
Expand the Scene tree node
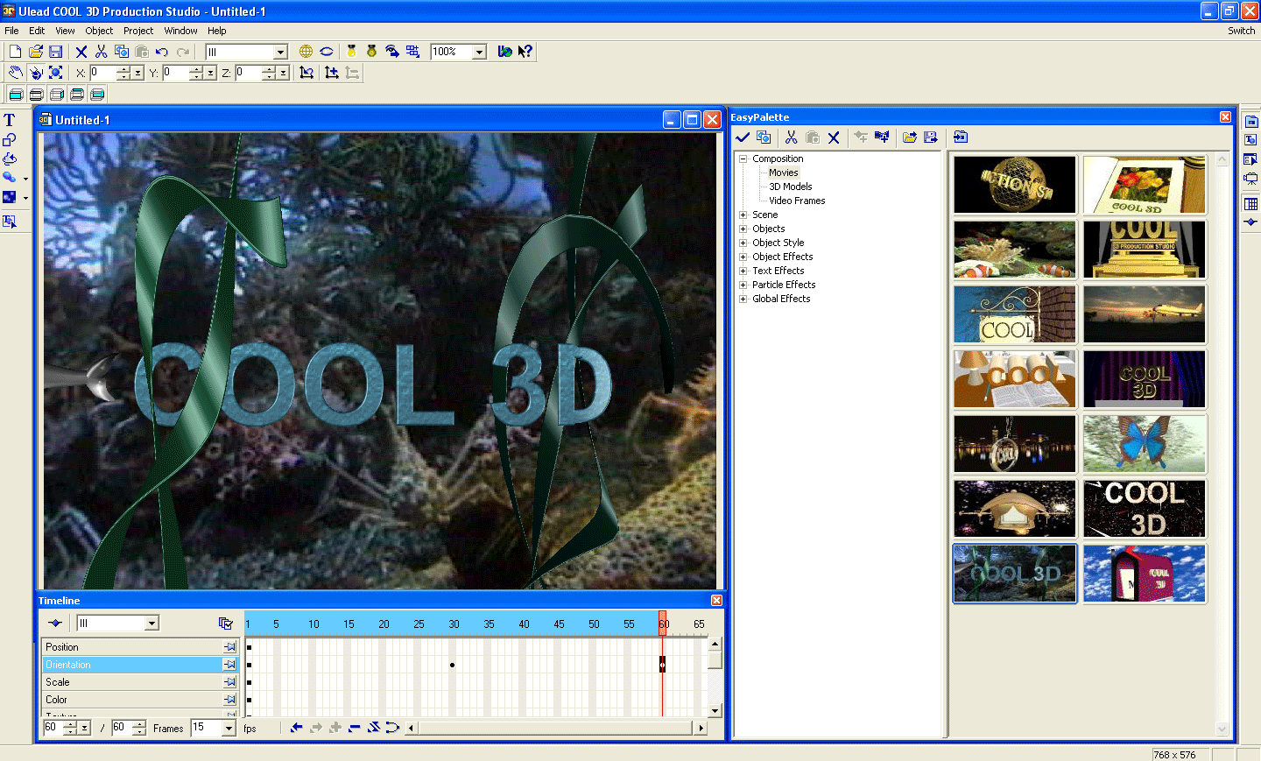tap(743, 215)
